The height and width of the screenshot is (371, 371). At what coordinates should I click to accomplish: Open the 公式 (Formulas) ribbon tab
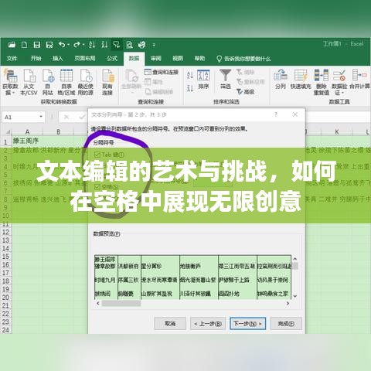pyautogui.click(x=112, y=59)
